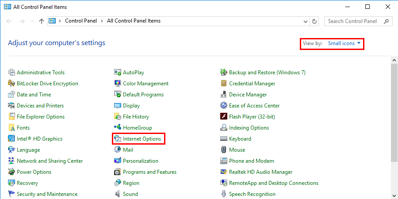Open the Keyboard link text

click(x=240, y=139)
